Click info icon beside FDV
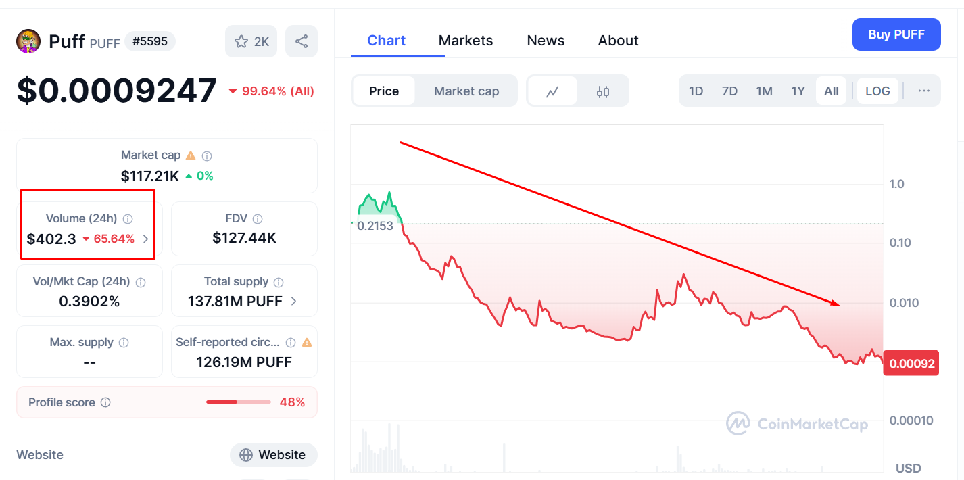 tap(258, 219)
